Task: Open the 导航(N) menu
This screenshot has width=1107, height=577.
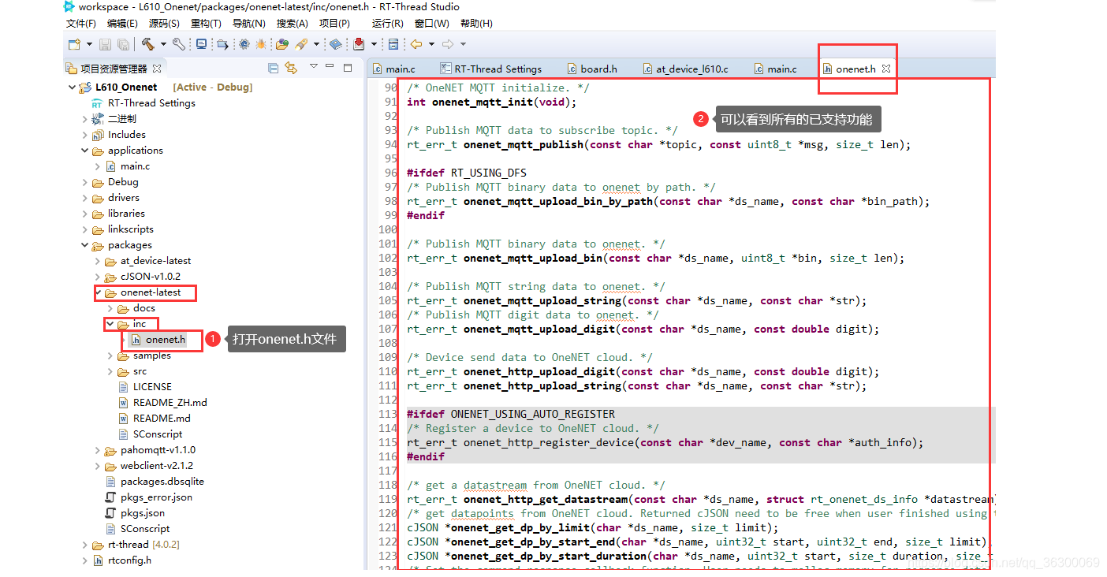Action: [x=248, y=24]
